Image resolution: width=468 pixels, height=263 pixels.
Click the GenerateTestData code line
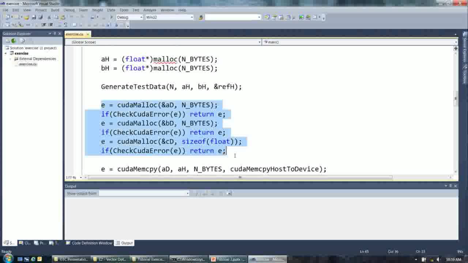[x=171, y=87]
